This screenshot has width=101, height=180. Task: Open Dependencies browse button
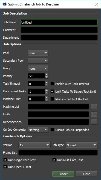pos(94,122)
